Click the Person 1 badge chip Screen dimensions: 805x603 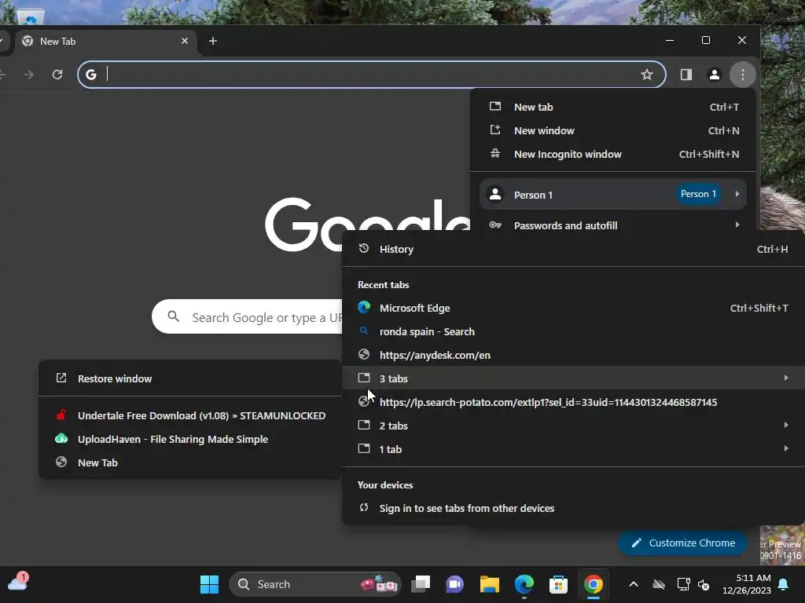[698, 194]
